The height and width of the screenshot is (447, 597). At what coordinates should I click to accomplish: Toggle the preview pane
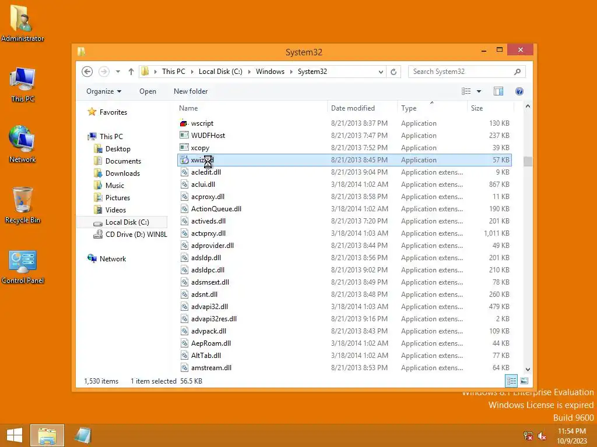[x=498, y=91]
